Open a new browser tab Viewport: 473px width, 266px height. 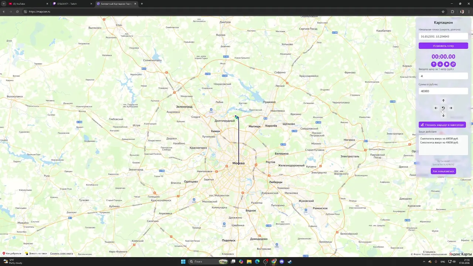pyautogui.click(x=142, y=4)
